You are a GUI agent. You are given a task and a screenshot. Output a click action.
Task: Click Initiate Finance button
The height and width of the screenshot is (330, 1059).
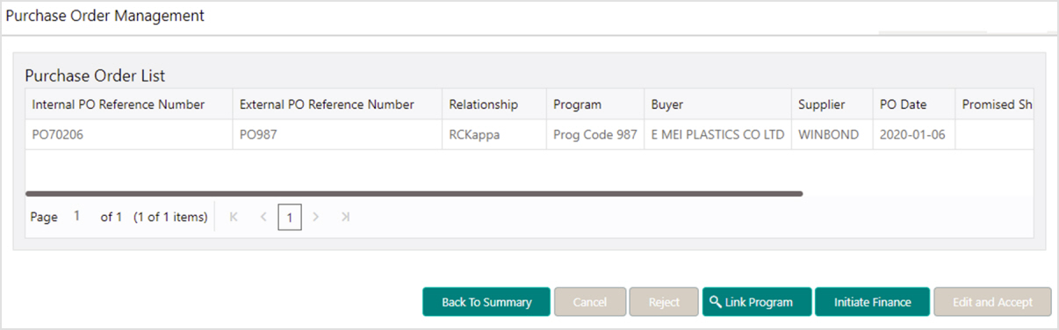pos(872,302)
